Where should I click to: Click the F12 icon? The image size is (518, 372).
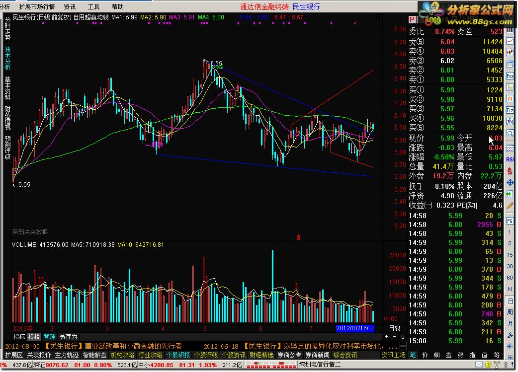510,110
